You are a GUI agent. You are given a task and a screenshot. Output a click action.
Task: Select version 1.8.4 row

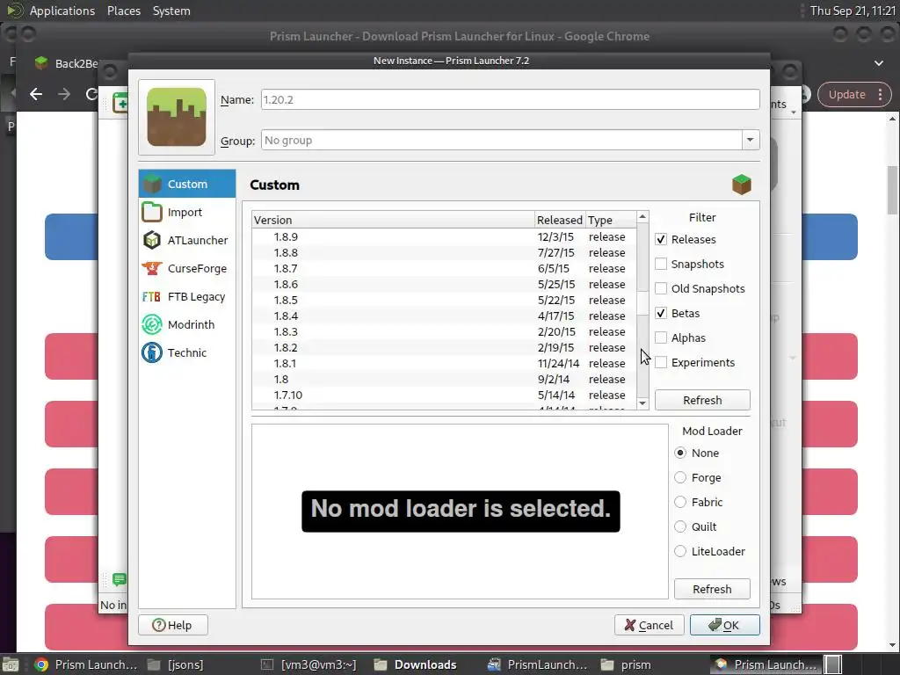click(x=444, y=316)
